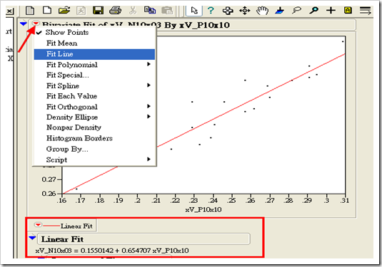The image size is (382, 267).
Task: Choose Group By... option
Action: point(94,149)
